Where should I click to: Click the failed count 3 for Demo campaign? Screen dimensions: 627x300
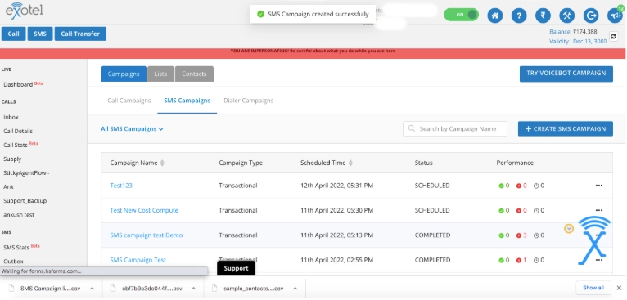pos(521,235)
